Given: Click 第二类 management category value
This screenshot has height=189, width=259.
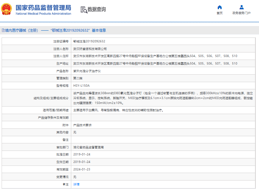Looking at the screenshot, I should [78, 78].
